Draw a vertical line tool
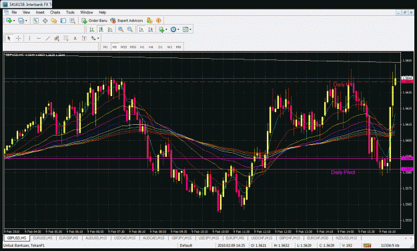 [x=29, y=38]
